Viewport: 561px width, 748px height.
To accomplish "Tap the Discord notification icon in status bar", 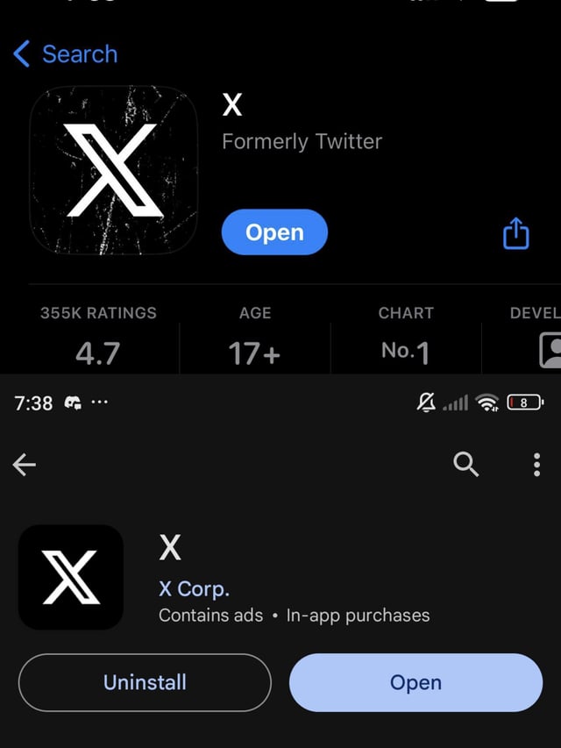I will [x=73, y=402].
